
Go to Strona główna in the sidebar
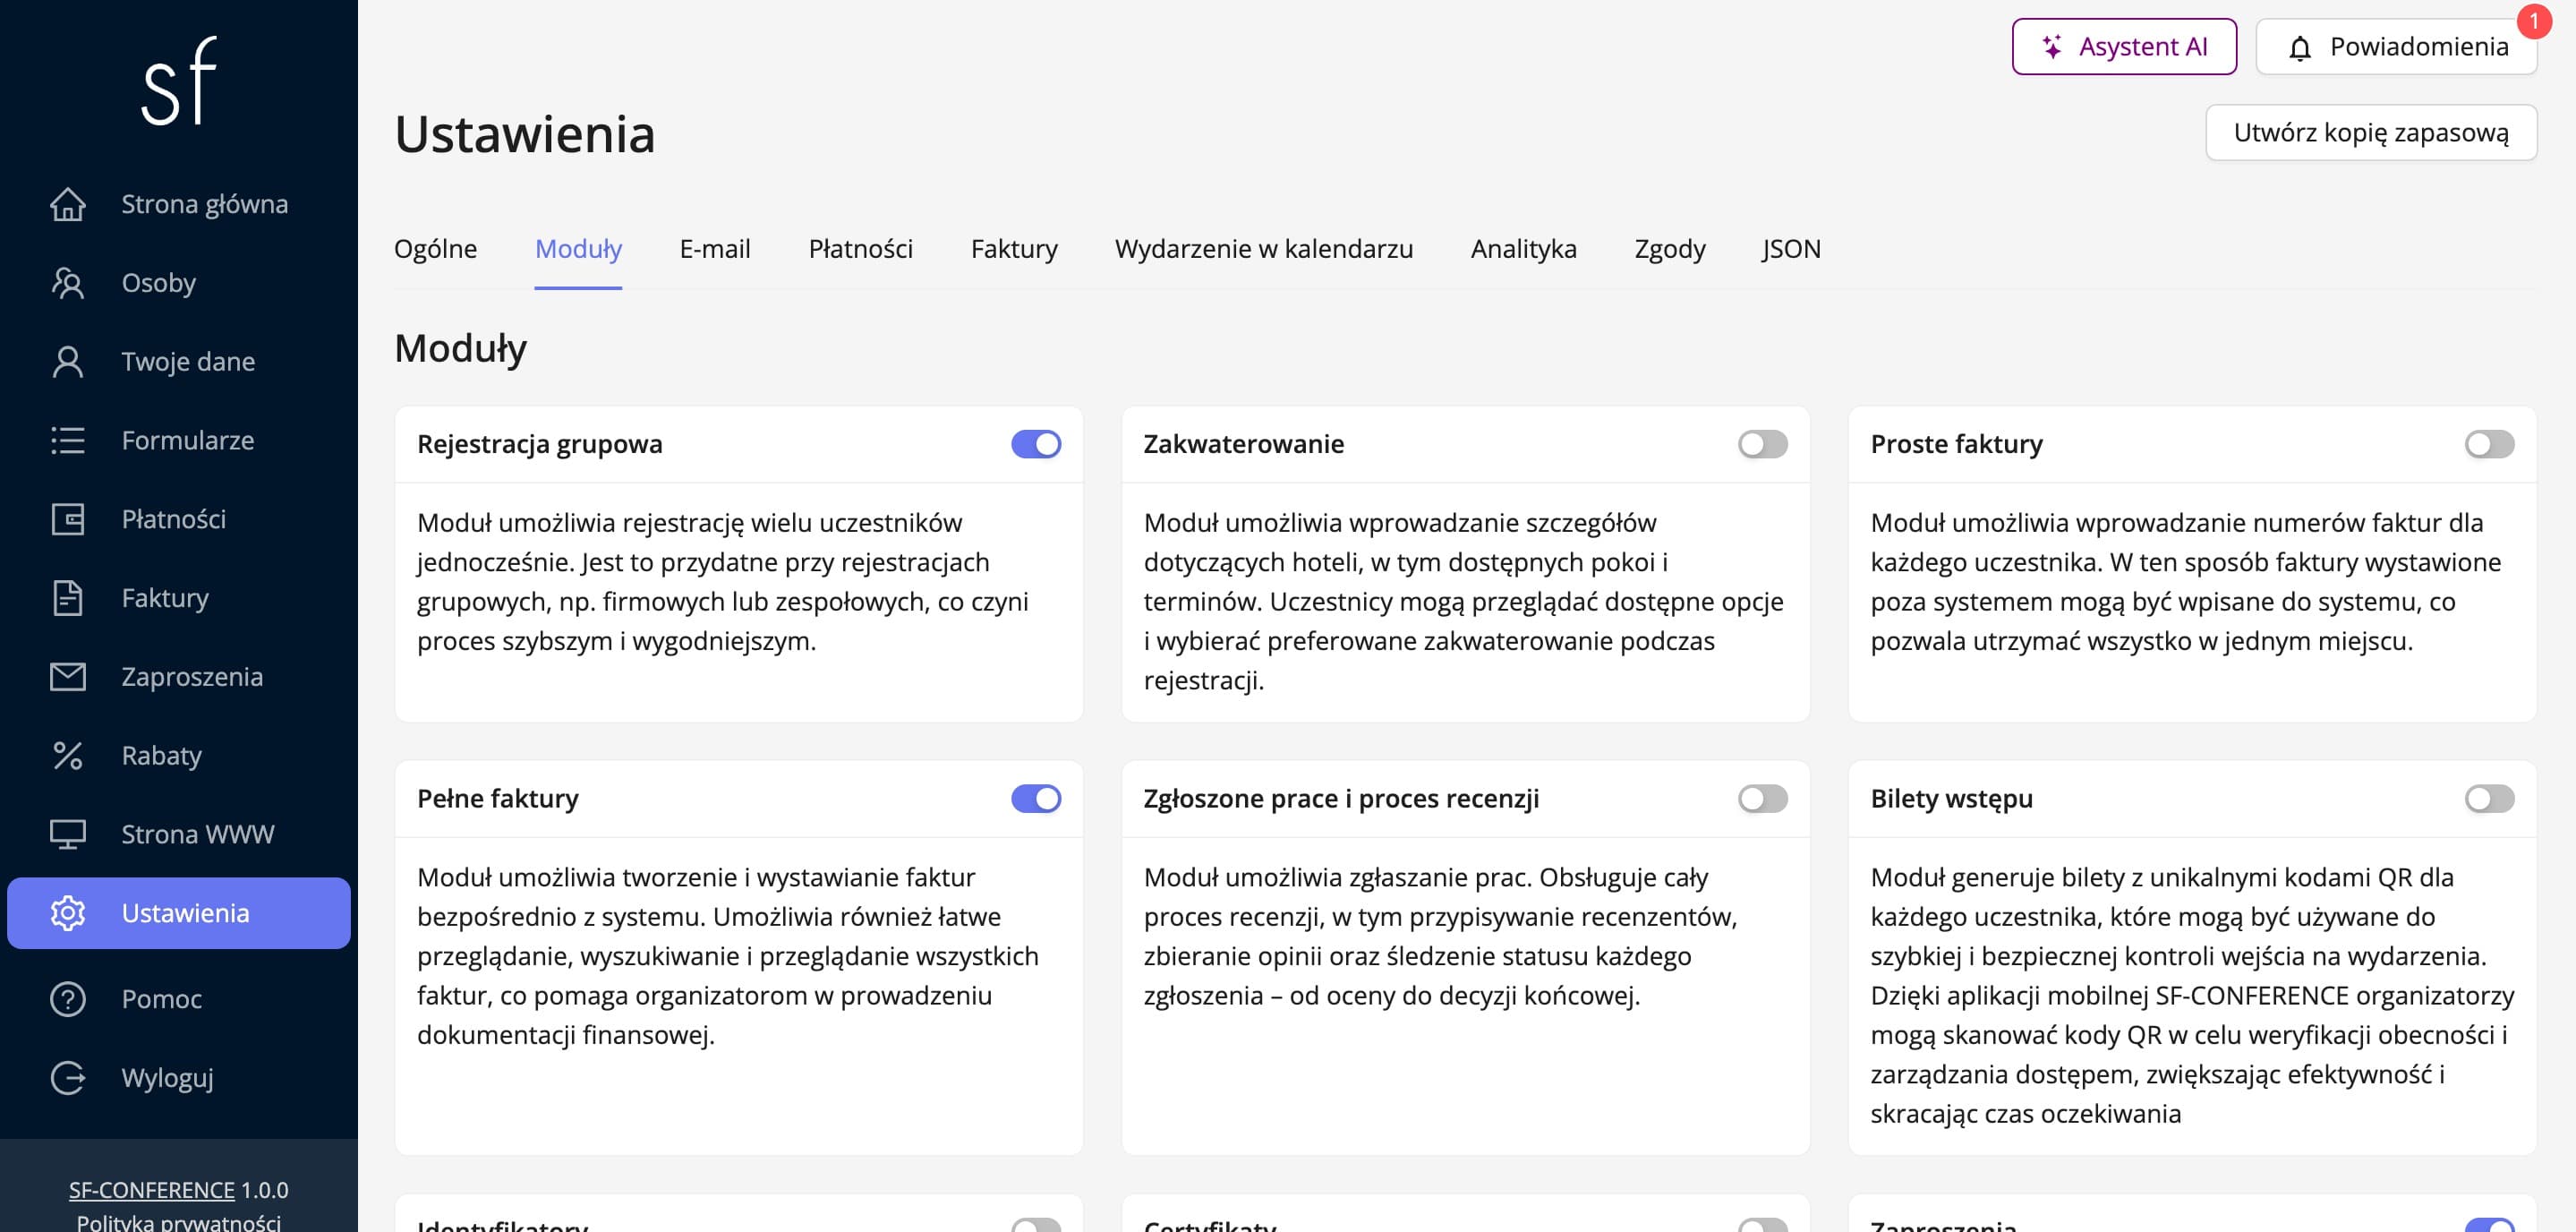coord(179,204)
